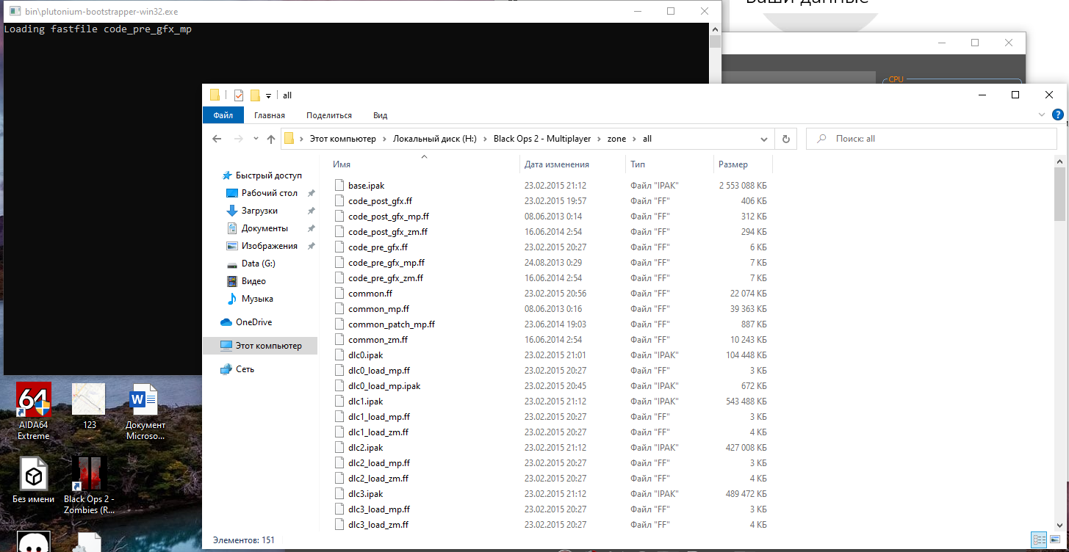Click the Поиск: all search field
This screenshot has height=552, width=1069.
932,139
